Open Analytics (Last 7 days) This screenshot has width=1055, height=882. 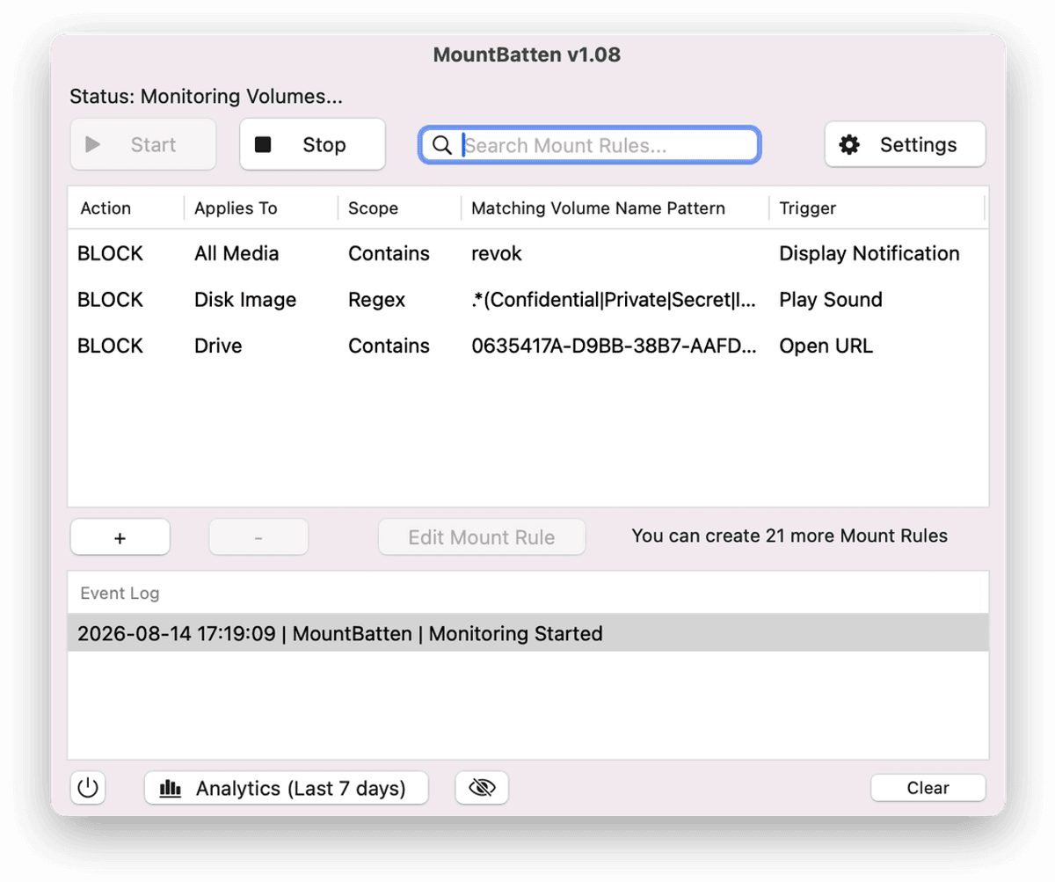pyautogui.click(x=287, y=788)
